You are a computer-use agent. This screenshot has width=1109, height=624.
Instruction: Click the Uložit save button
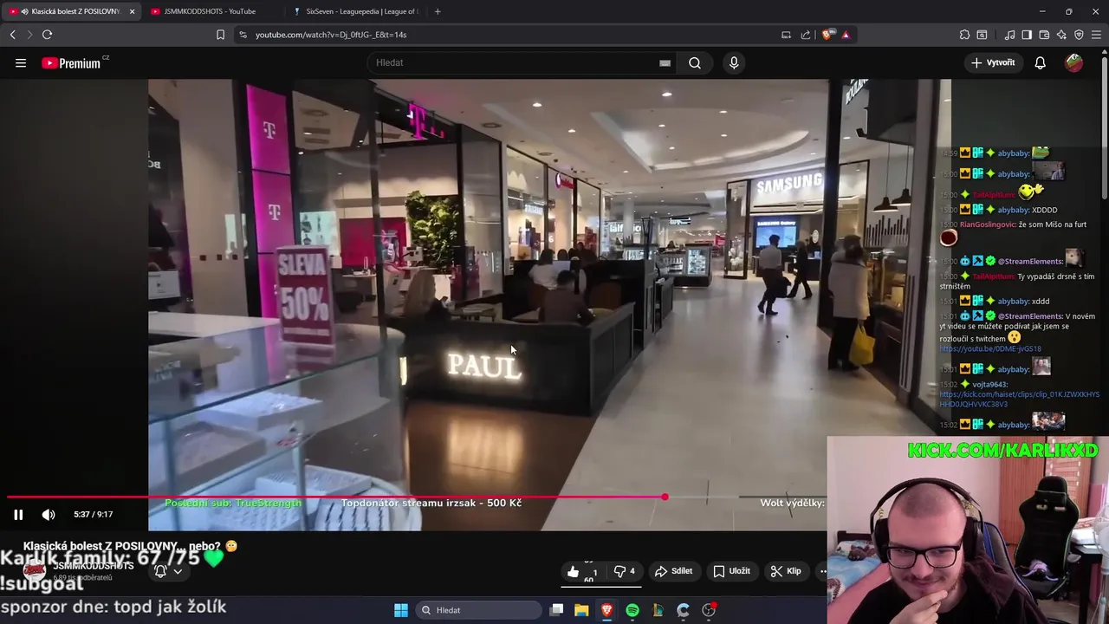pos(732,571)
